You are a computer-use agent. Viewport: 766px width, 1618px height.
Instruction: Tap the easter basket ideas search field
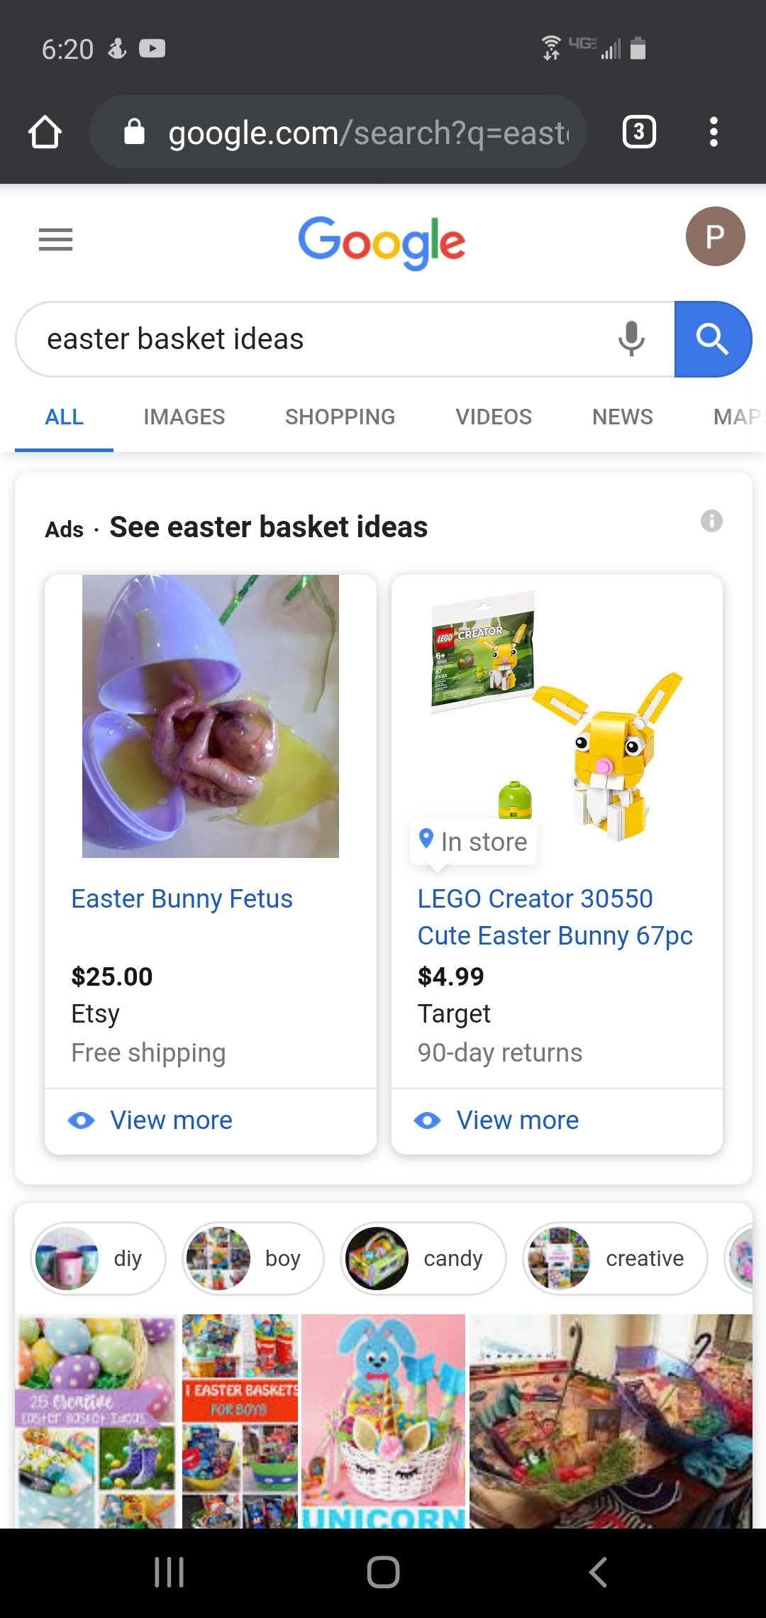(319, 339)
